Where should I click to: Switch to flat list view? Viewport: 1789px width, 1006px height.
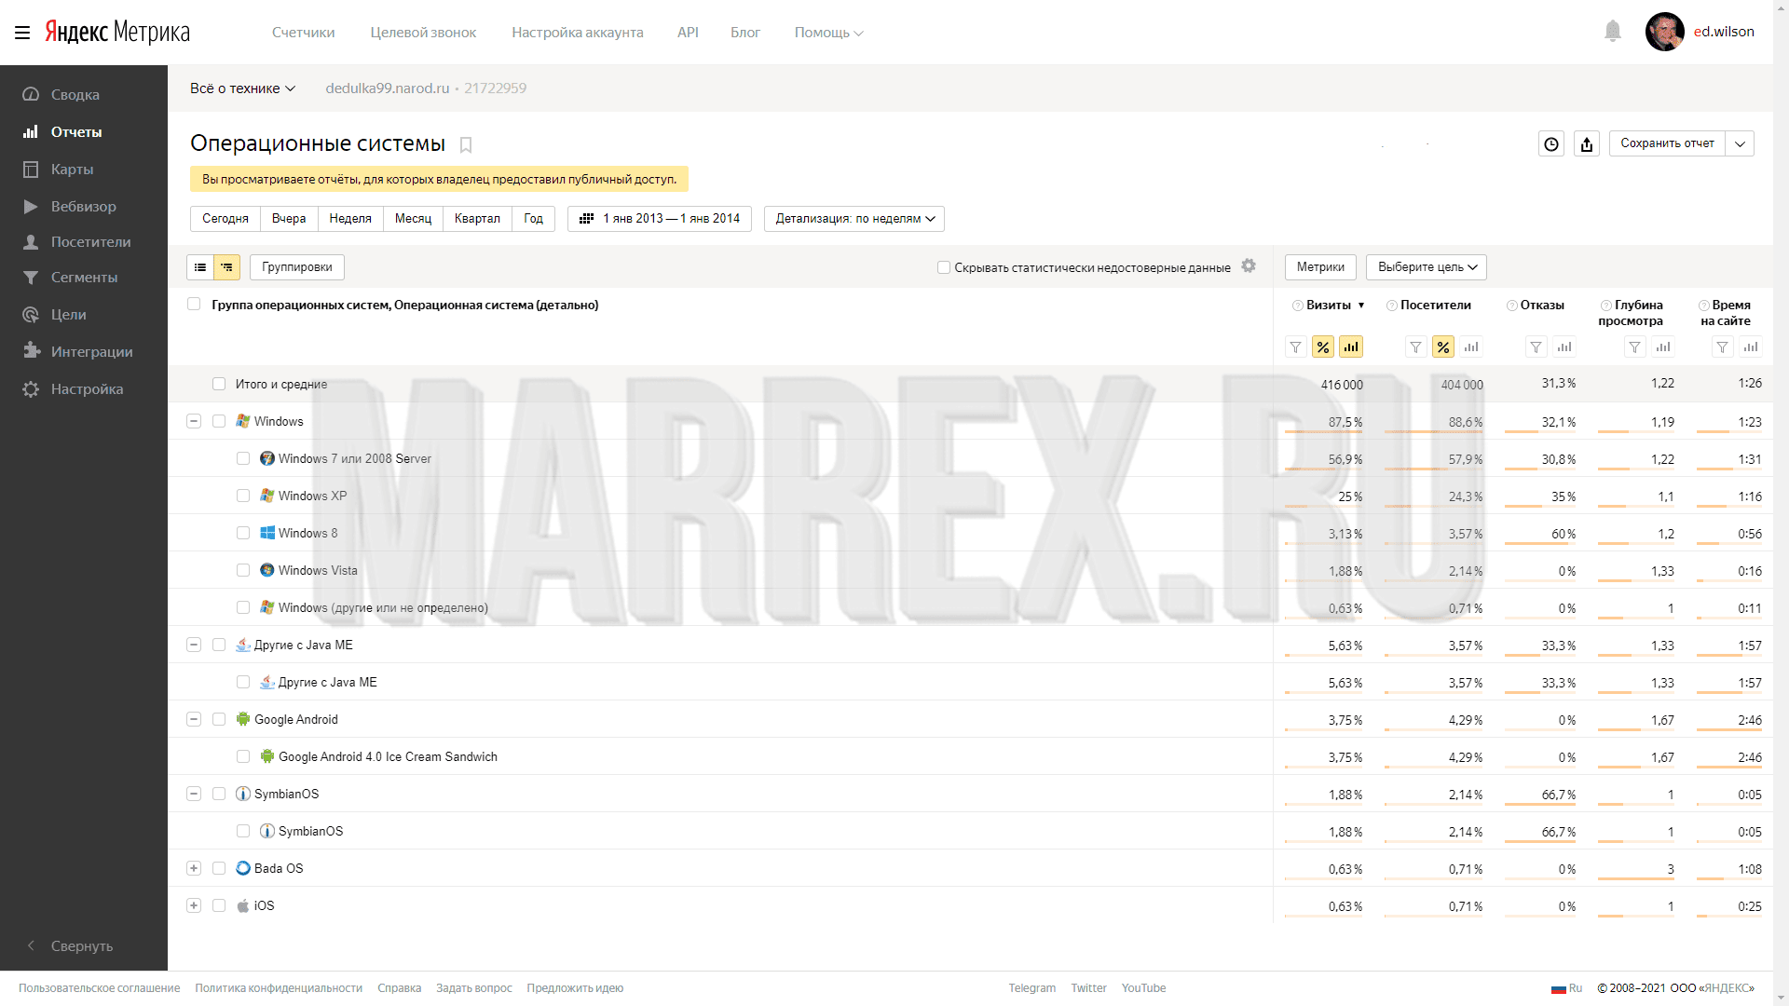[x=200, y=267]
